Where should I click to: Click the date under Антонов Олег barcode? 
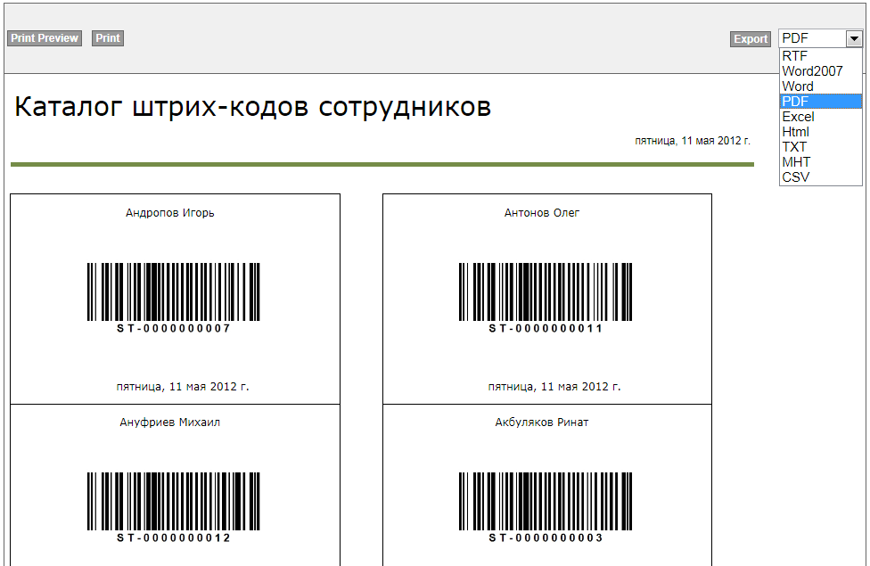pos(554,387)
